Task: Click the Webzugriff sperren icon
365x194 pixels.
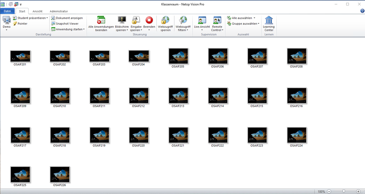Action: click(x=165, y=20)
